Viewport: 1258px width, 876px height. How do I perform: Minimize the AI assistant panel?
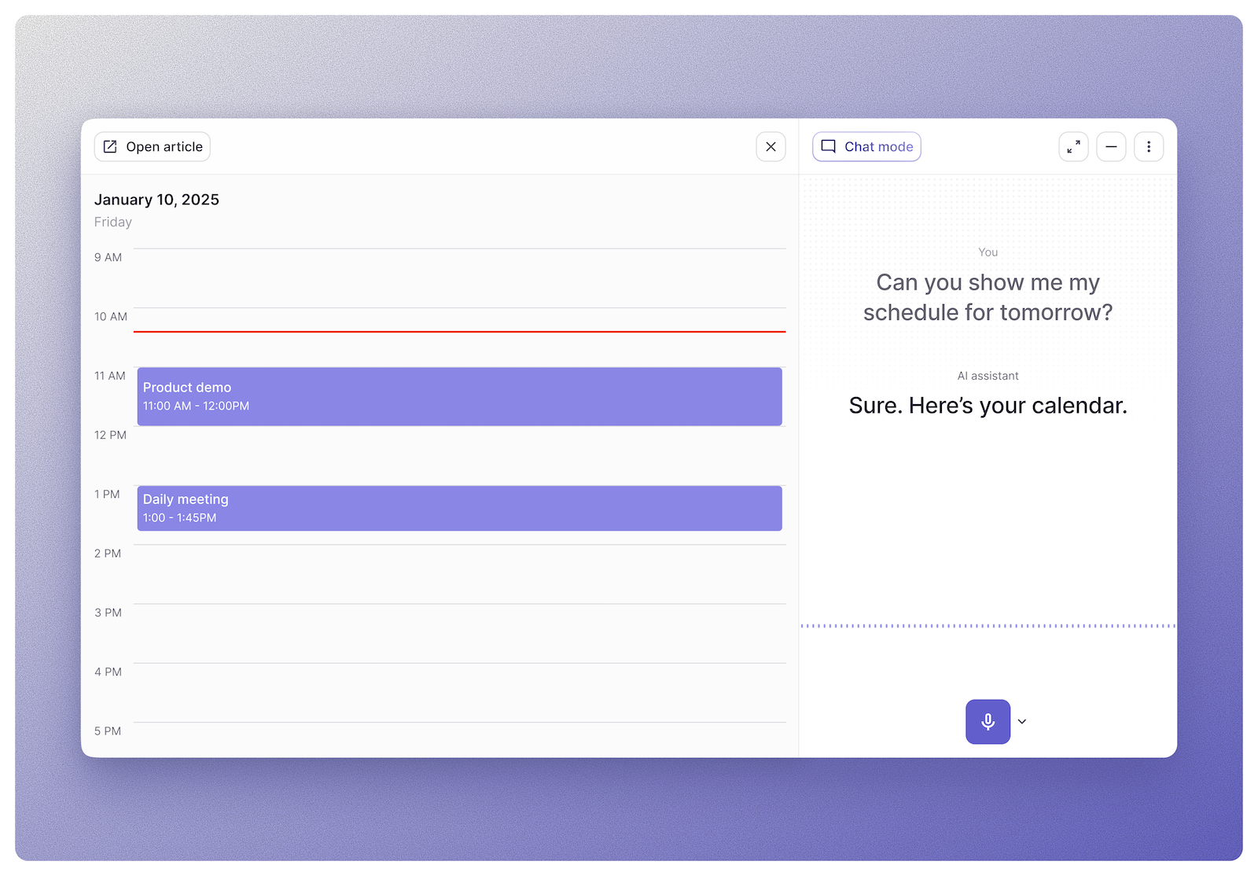click(1111, 146)
